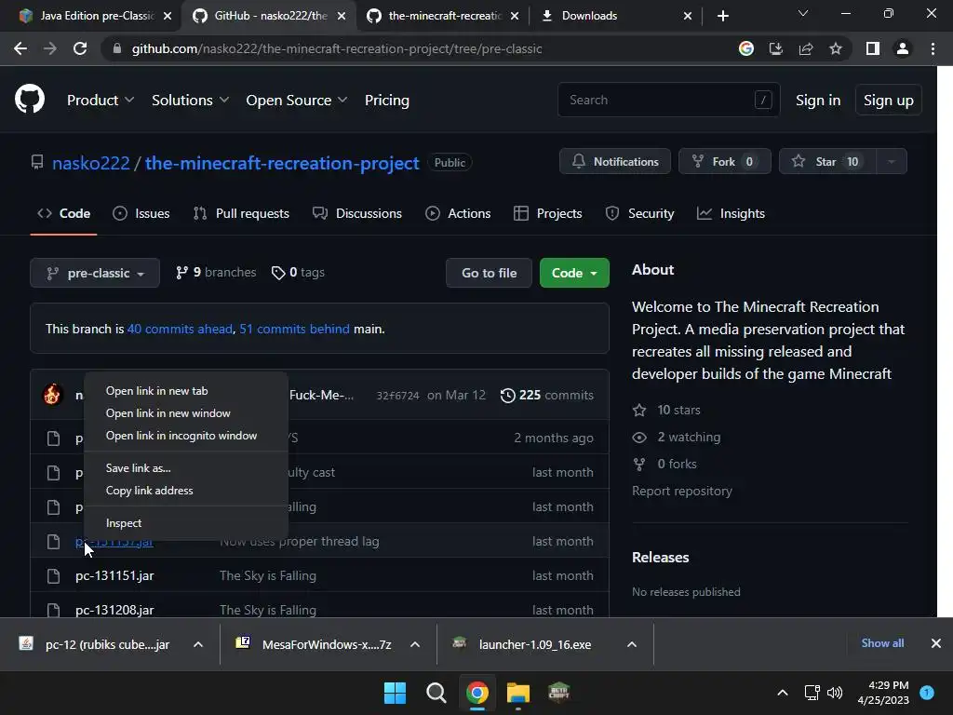This screenshot has width=953, height=715.
Task: Open the Discussions tab
Action: (357, 213)
